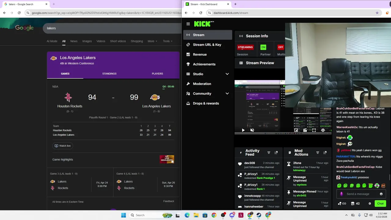Toggle theater mode on stream preview

point(305,130)
